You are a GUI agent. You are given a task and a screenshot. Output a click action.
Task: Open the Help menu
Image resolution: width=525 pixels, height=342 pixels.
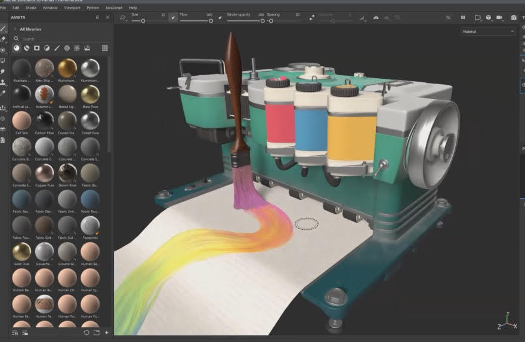pyautogui.click(x=133, y=7)
